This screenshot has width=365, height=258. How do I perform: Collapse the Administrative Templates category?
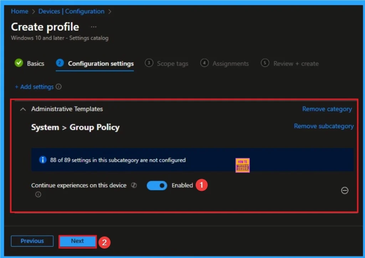coord(22,109)
